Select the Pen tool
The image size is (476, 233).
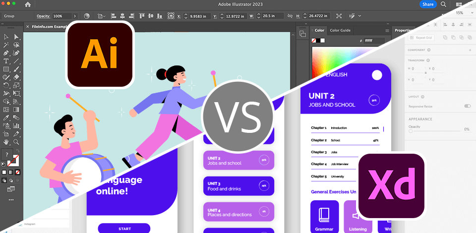click(x=6, y=53)
